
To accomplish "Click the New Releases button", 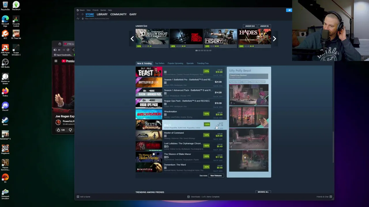I will coord(216,176).
